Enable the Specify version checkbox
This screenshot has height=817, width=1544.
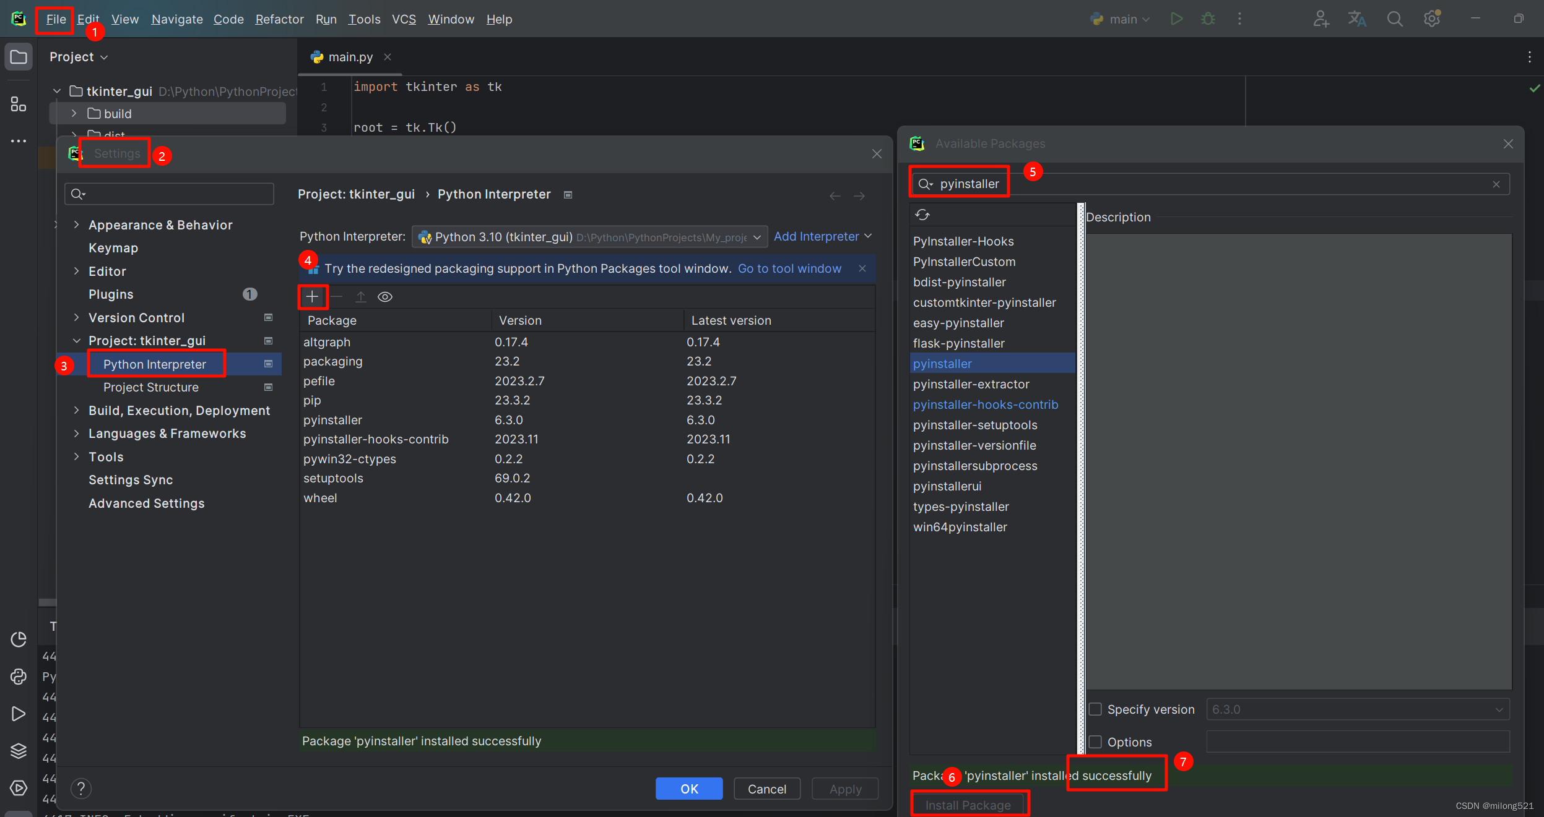tap(1096, 709)
